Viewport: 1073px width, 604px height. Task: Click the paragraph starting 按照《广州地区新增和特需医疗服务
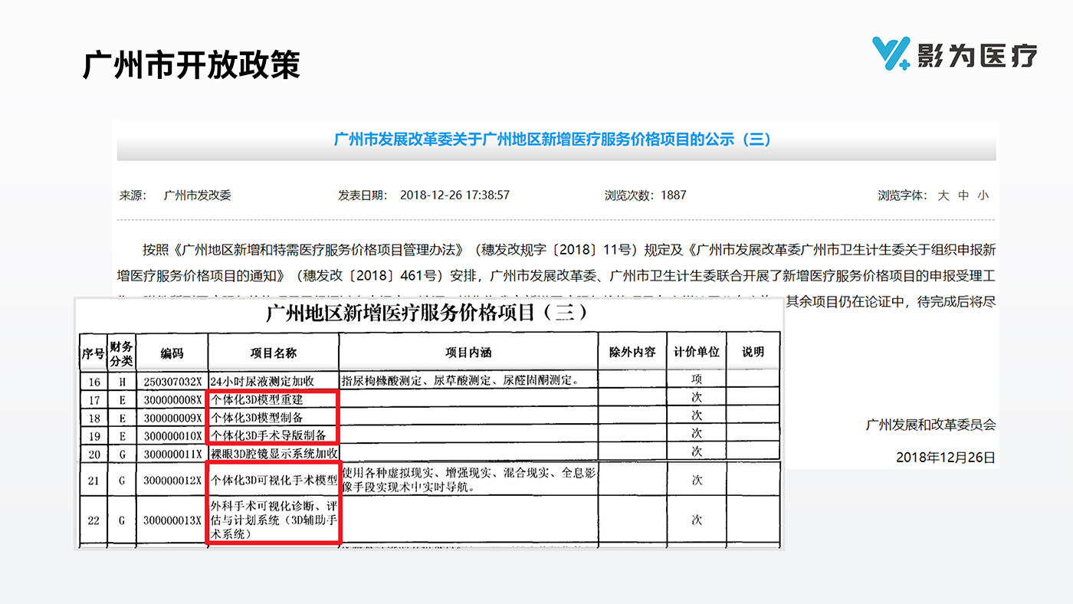(557, 275)
